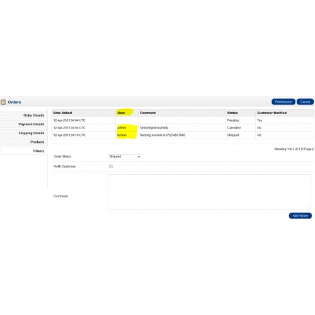Click the Orders page heading

click(14, 102)
